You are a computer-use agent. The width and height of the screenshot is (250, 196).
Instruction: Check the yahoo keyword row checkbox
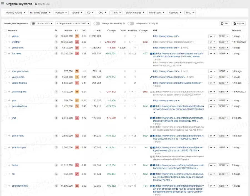coord(5,36)
